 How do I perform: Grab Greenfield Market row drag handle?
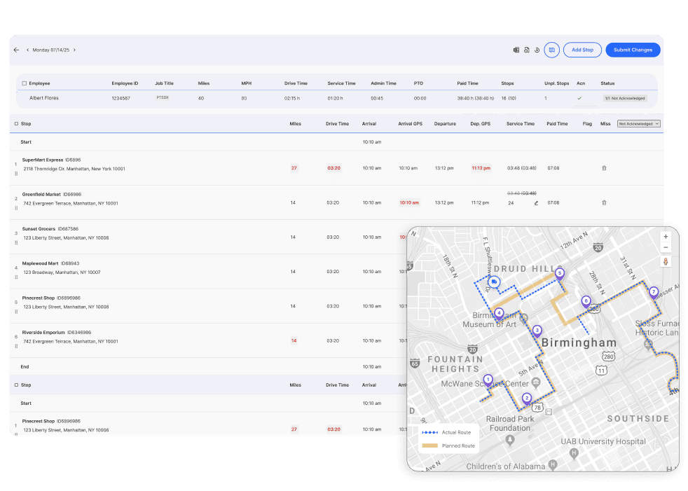click(16, 209)
